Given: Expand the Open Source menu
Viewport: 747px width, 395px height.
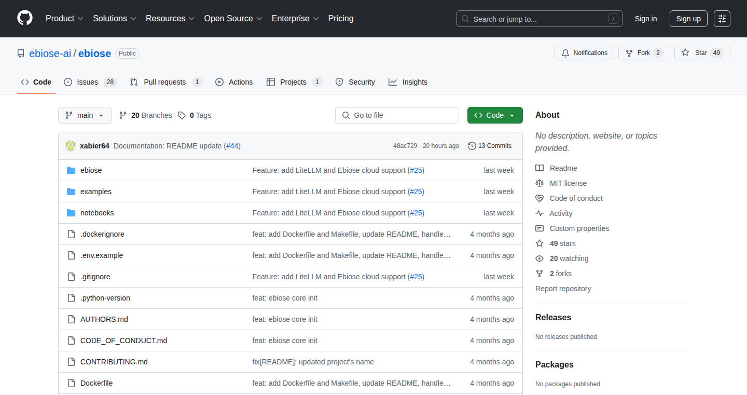Looking at the screenshot, I should [233, 18].
